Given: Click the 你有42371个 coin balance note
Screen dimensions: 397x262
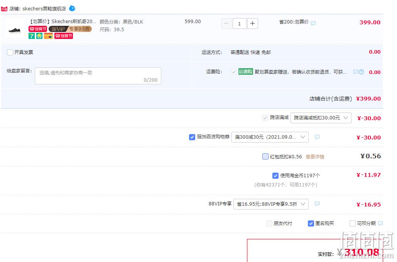Looking at the screenshot, I should point(286,185).
